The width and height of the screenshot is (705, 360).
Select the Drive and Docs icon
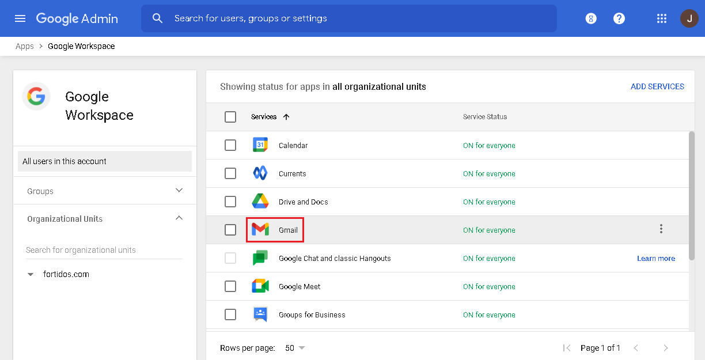coord(260,202)
